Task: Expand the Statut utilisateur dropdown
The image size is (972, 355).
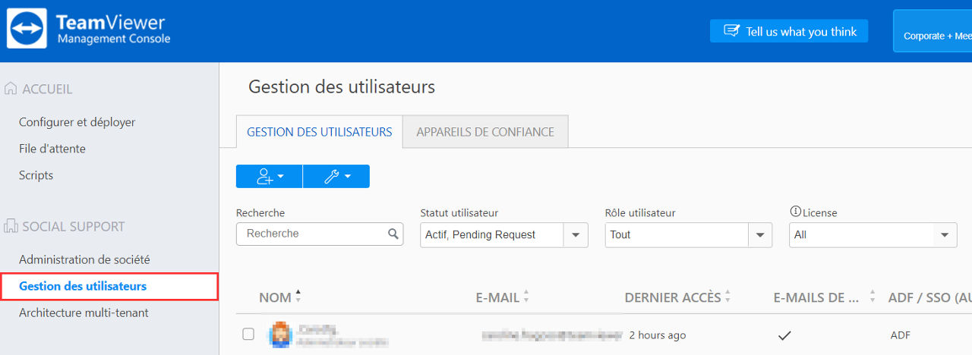Action: (576, 235)
